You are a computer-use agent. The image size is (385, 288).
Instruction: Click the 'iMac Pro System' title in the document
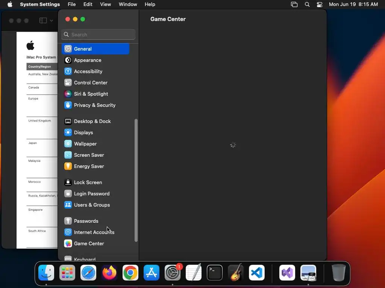(x=41, y=57)
